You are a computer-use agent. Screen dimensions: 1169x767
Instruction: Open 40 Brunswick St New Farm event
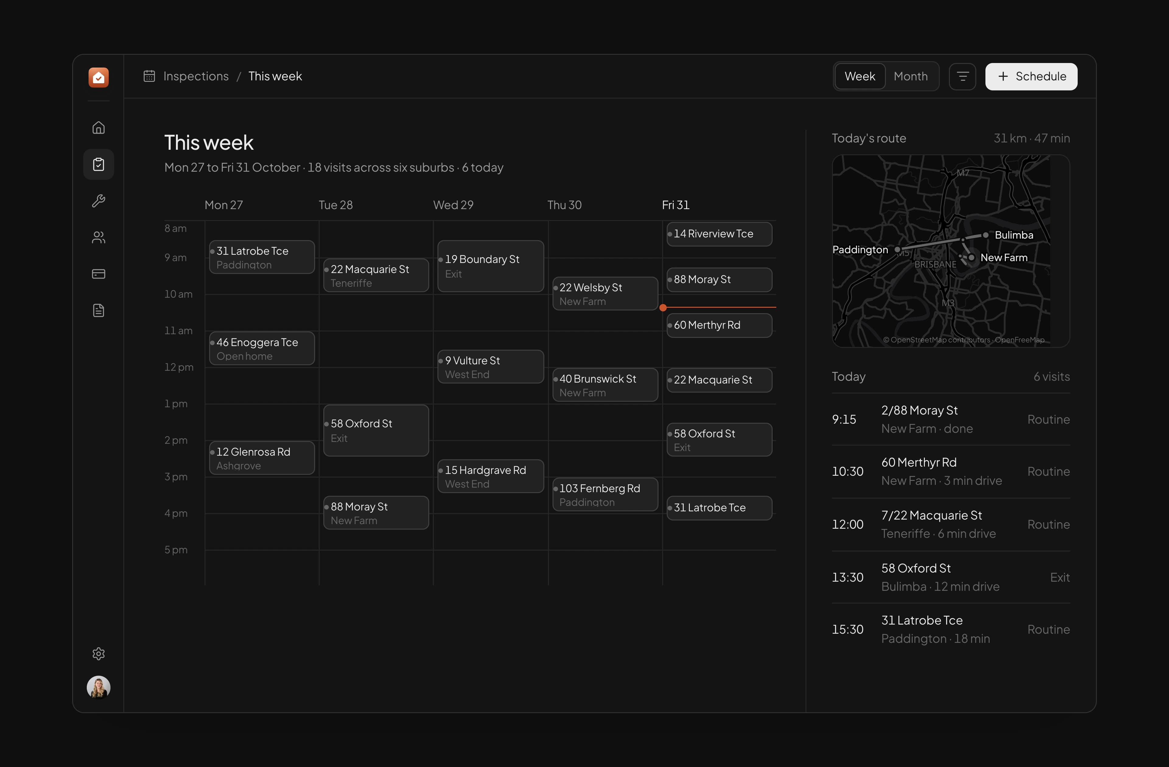605,384
